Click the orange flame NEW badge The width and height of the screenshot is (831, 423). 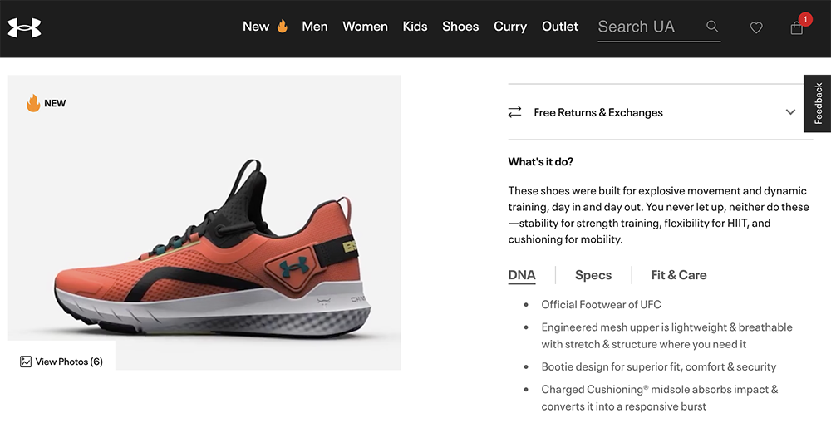[x=33, y=103]
